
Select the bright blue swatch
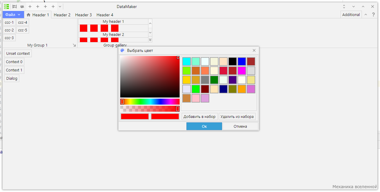coord(242,61)
